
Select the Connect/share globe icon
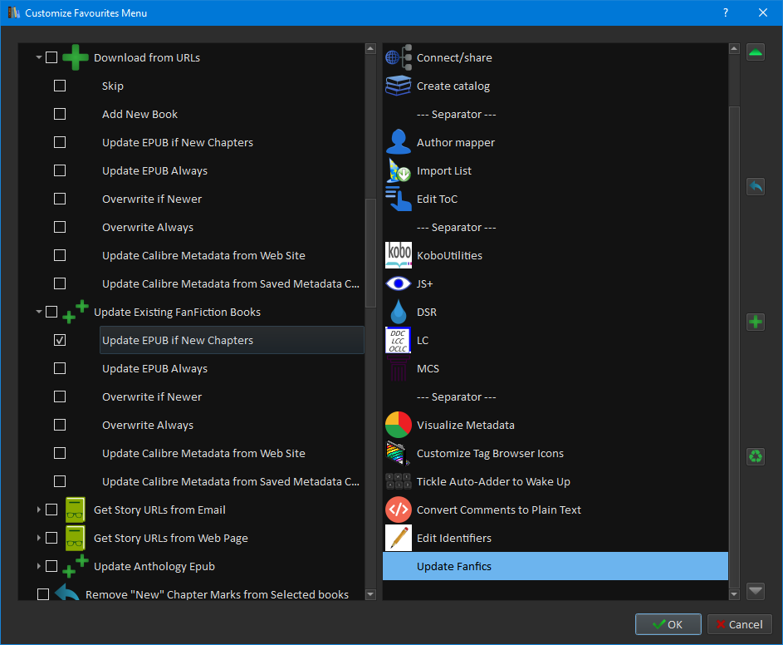pyautogui.click(x=399, y=57)
